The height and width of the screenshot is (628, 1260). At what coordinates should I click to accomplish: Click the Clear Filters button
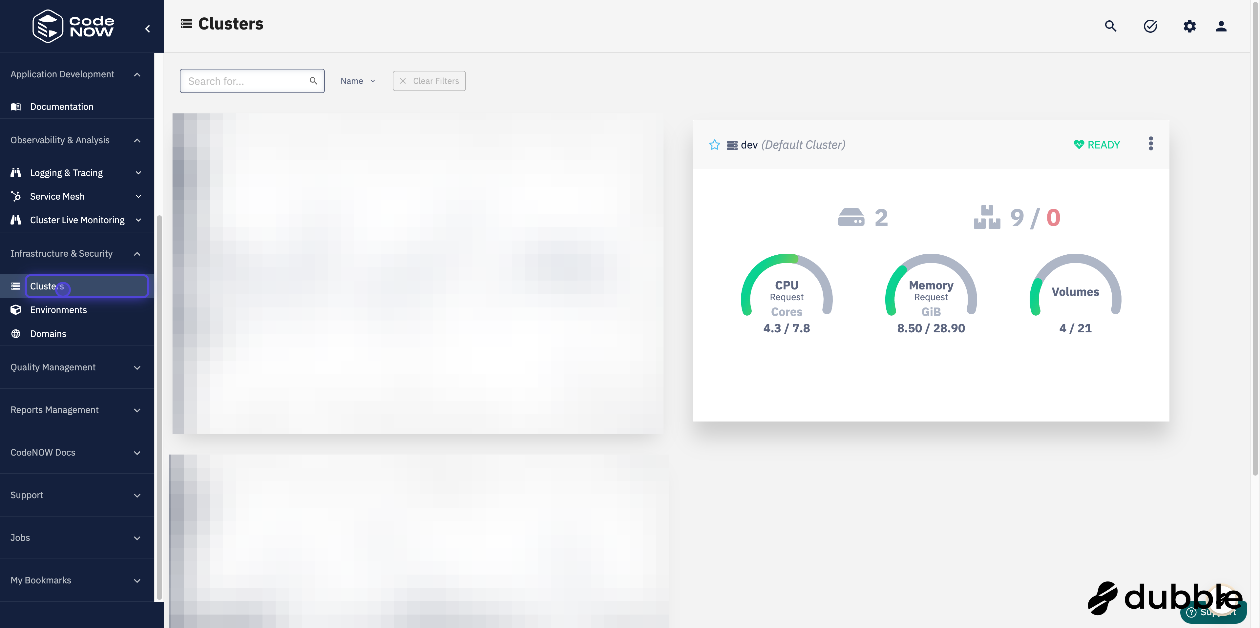[x=429, y=81]
